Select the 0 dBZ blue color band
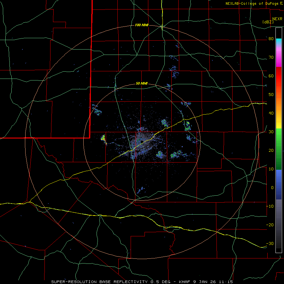Image resolution: width=284 pixels, height=284 pixels. click(279, 187)
